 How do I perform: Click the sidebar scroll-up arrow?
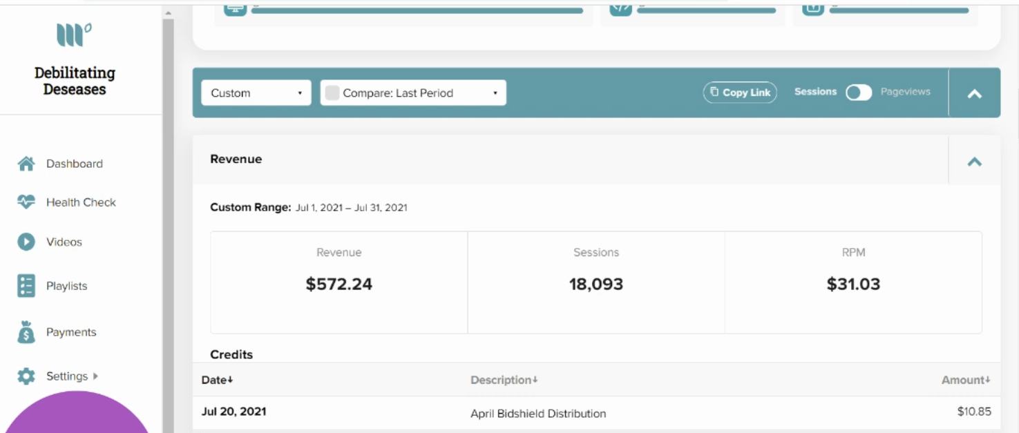tap(168, 13)
